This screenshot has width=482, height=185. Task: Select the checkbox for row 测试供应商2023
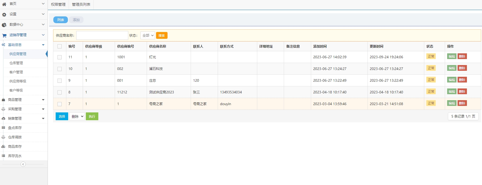click(x=60, y=92)
